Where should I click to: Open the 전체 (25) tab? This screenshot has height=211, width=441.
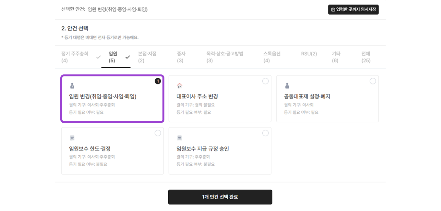366,57
